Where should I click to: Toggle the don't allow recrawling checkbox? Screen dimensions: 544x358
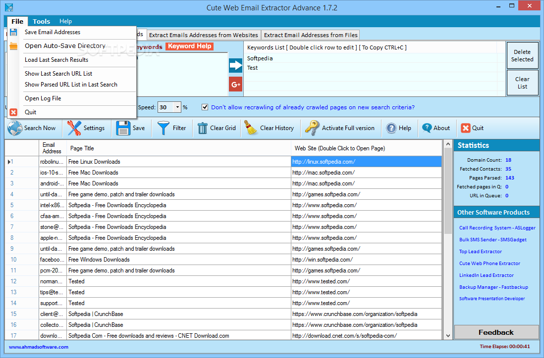(205, 107)
